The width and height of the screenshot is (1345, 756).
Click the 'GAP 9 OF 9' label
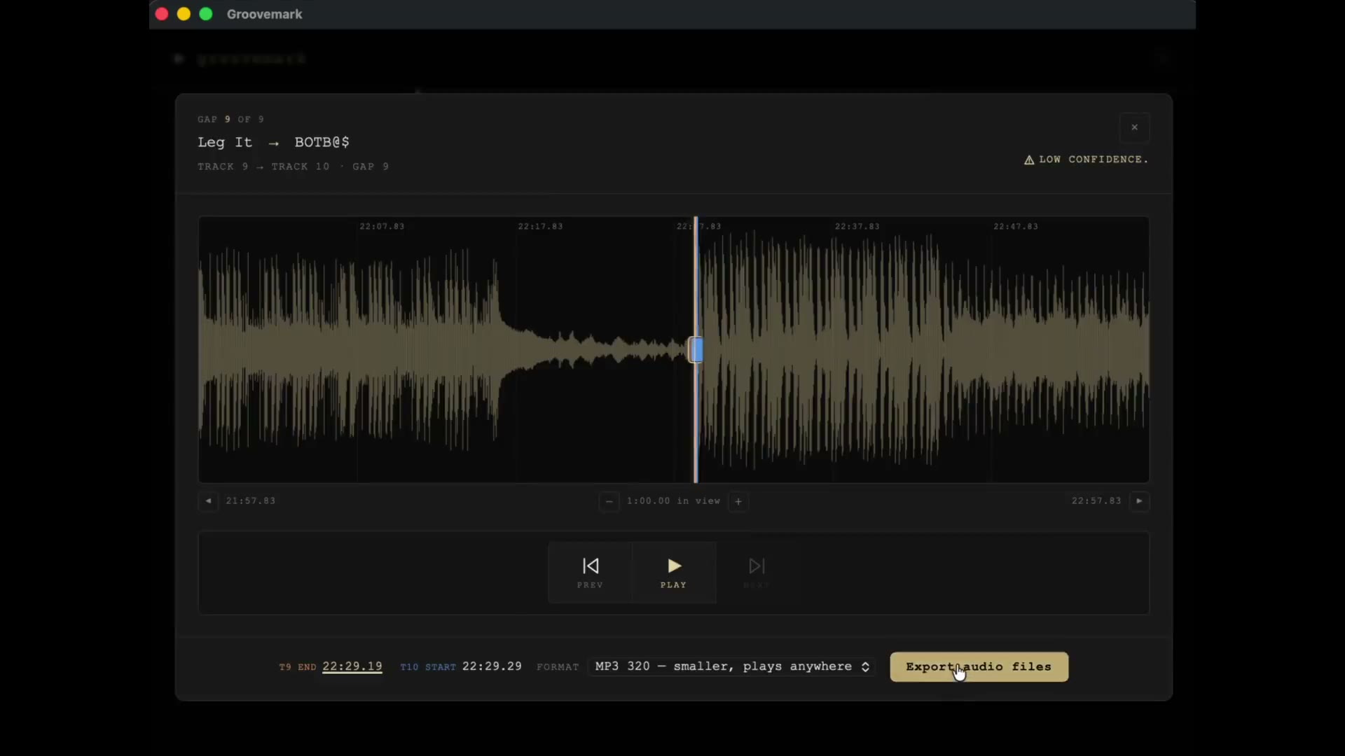tap(230, 120)
